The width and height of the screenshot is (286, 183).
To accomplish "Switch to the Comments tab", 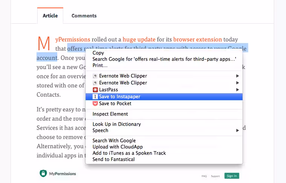I will [84, 16].
